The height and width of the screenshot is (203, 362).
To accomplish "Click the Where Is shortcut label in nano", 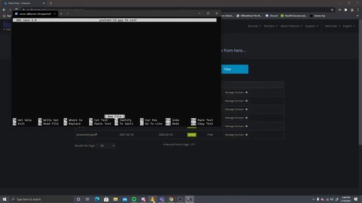I will click(75, 120).
